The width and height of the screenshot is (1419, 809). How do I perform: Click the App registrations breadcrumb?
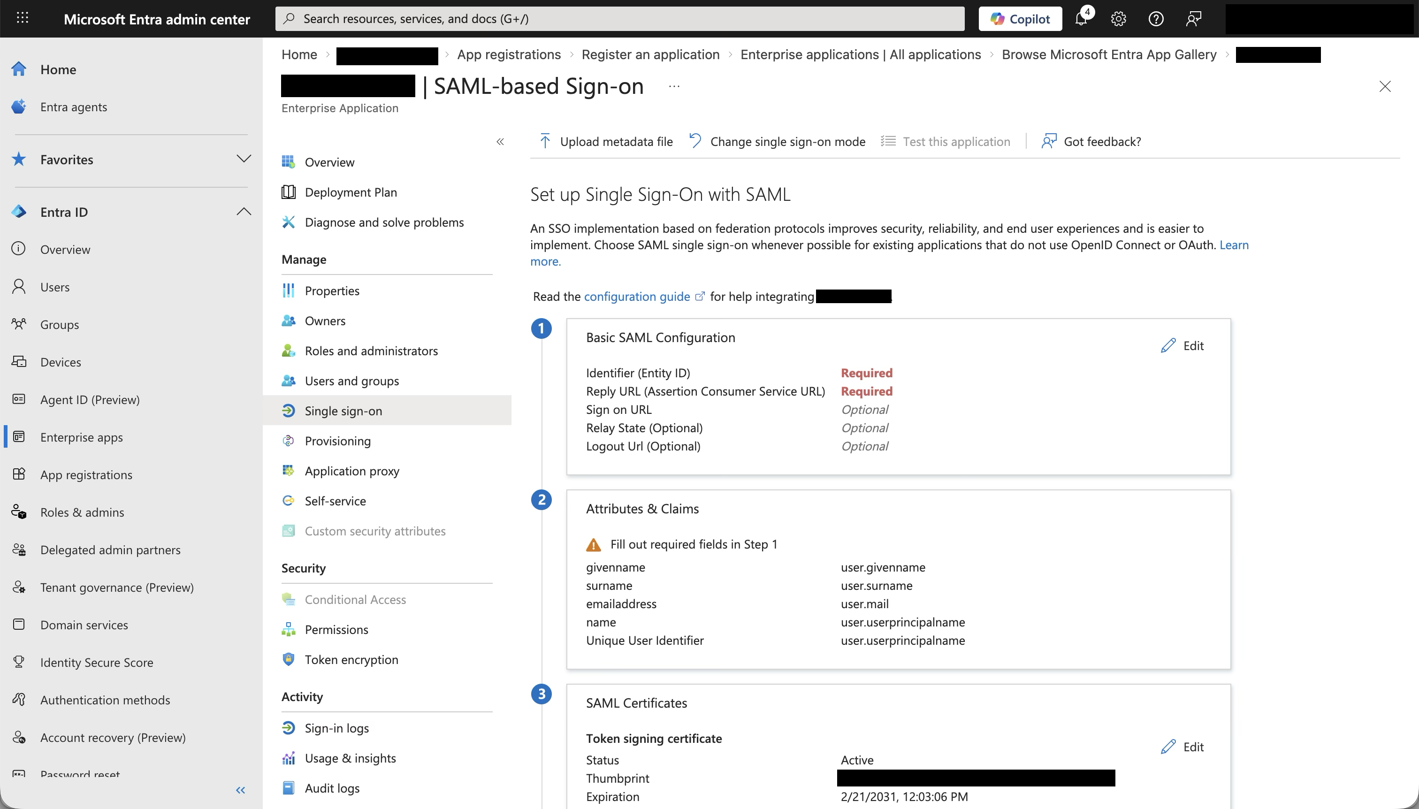click(509, 54)
